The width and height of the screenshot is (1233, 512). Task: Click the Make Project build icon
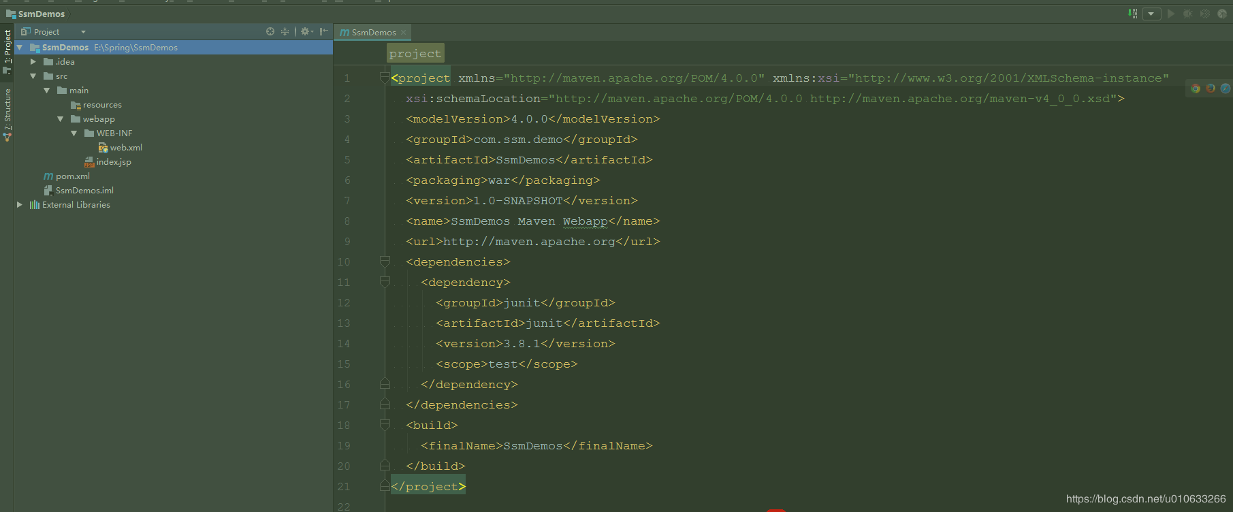tap(1133, 14)
